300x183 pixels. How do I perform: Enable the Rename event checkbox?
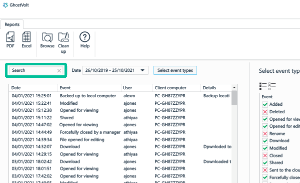point(265,134)
